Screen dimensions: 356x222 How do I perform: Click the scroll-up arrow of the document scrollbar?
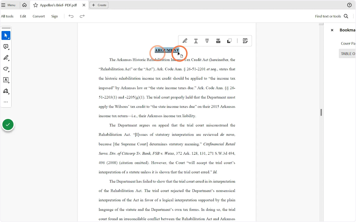(321, 24)
